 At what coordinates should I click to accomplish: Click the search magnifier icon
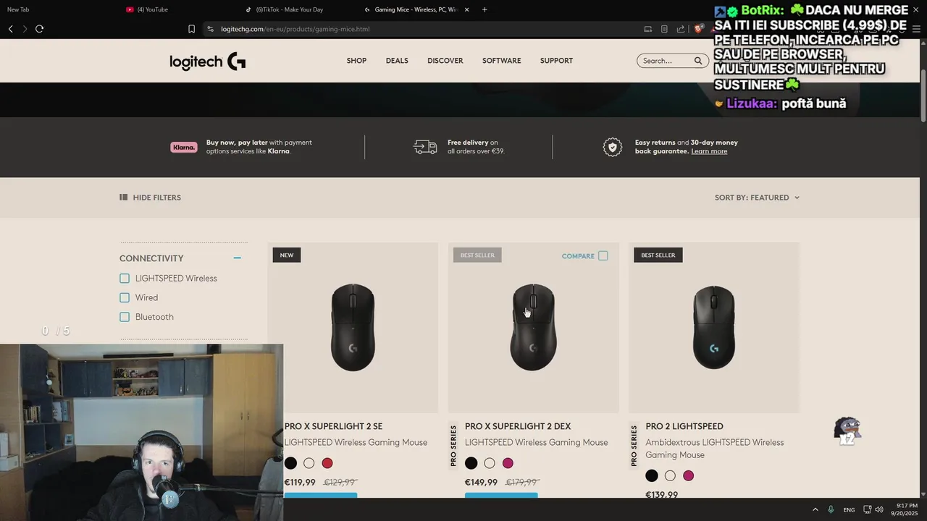[x=698, y=61]
